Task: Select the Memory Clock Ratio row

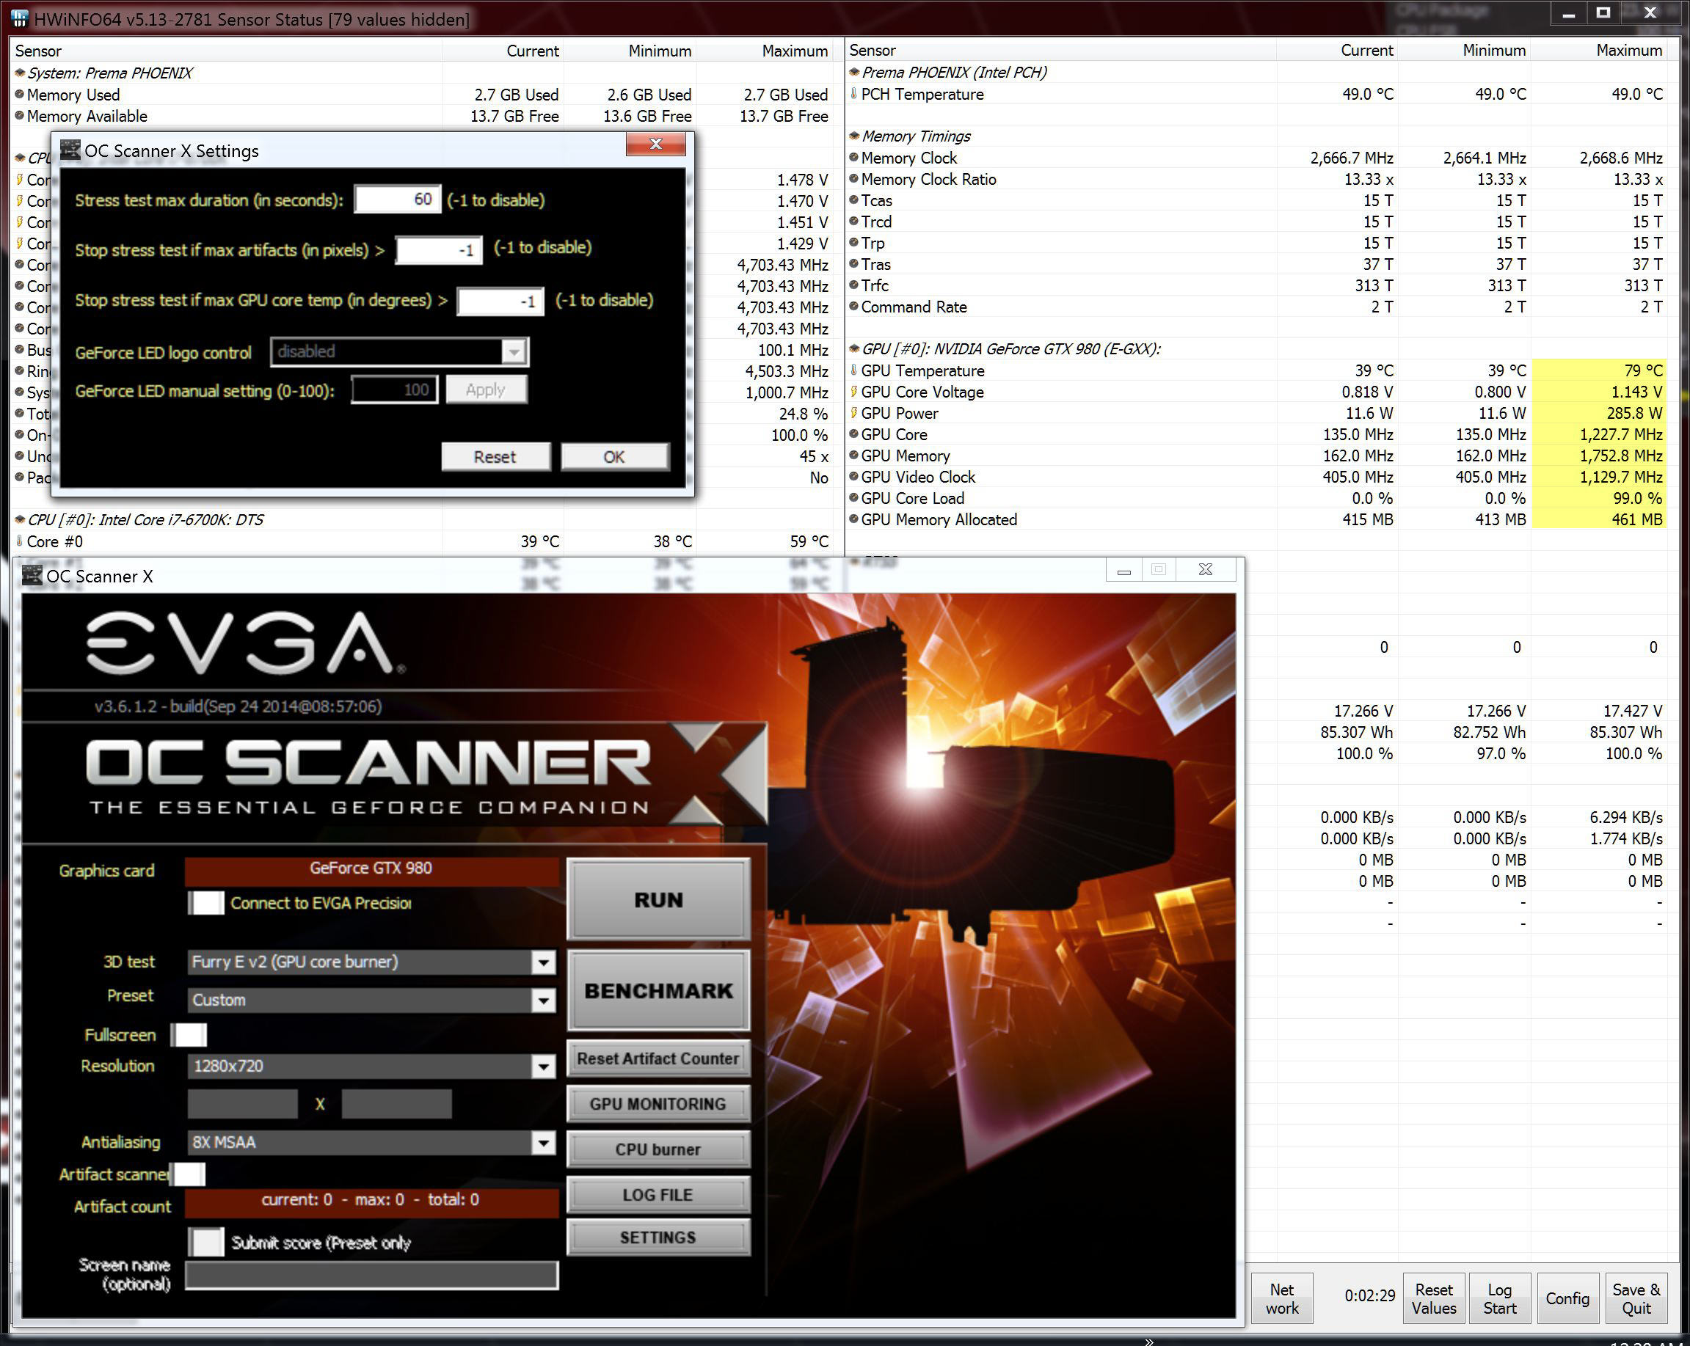Action: (x=1257, y=179)
